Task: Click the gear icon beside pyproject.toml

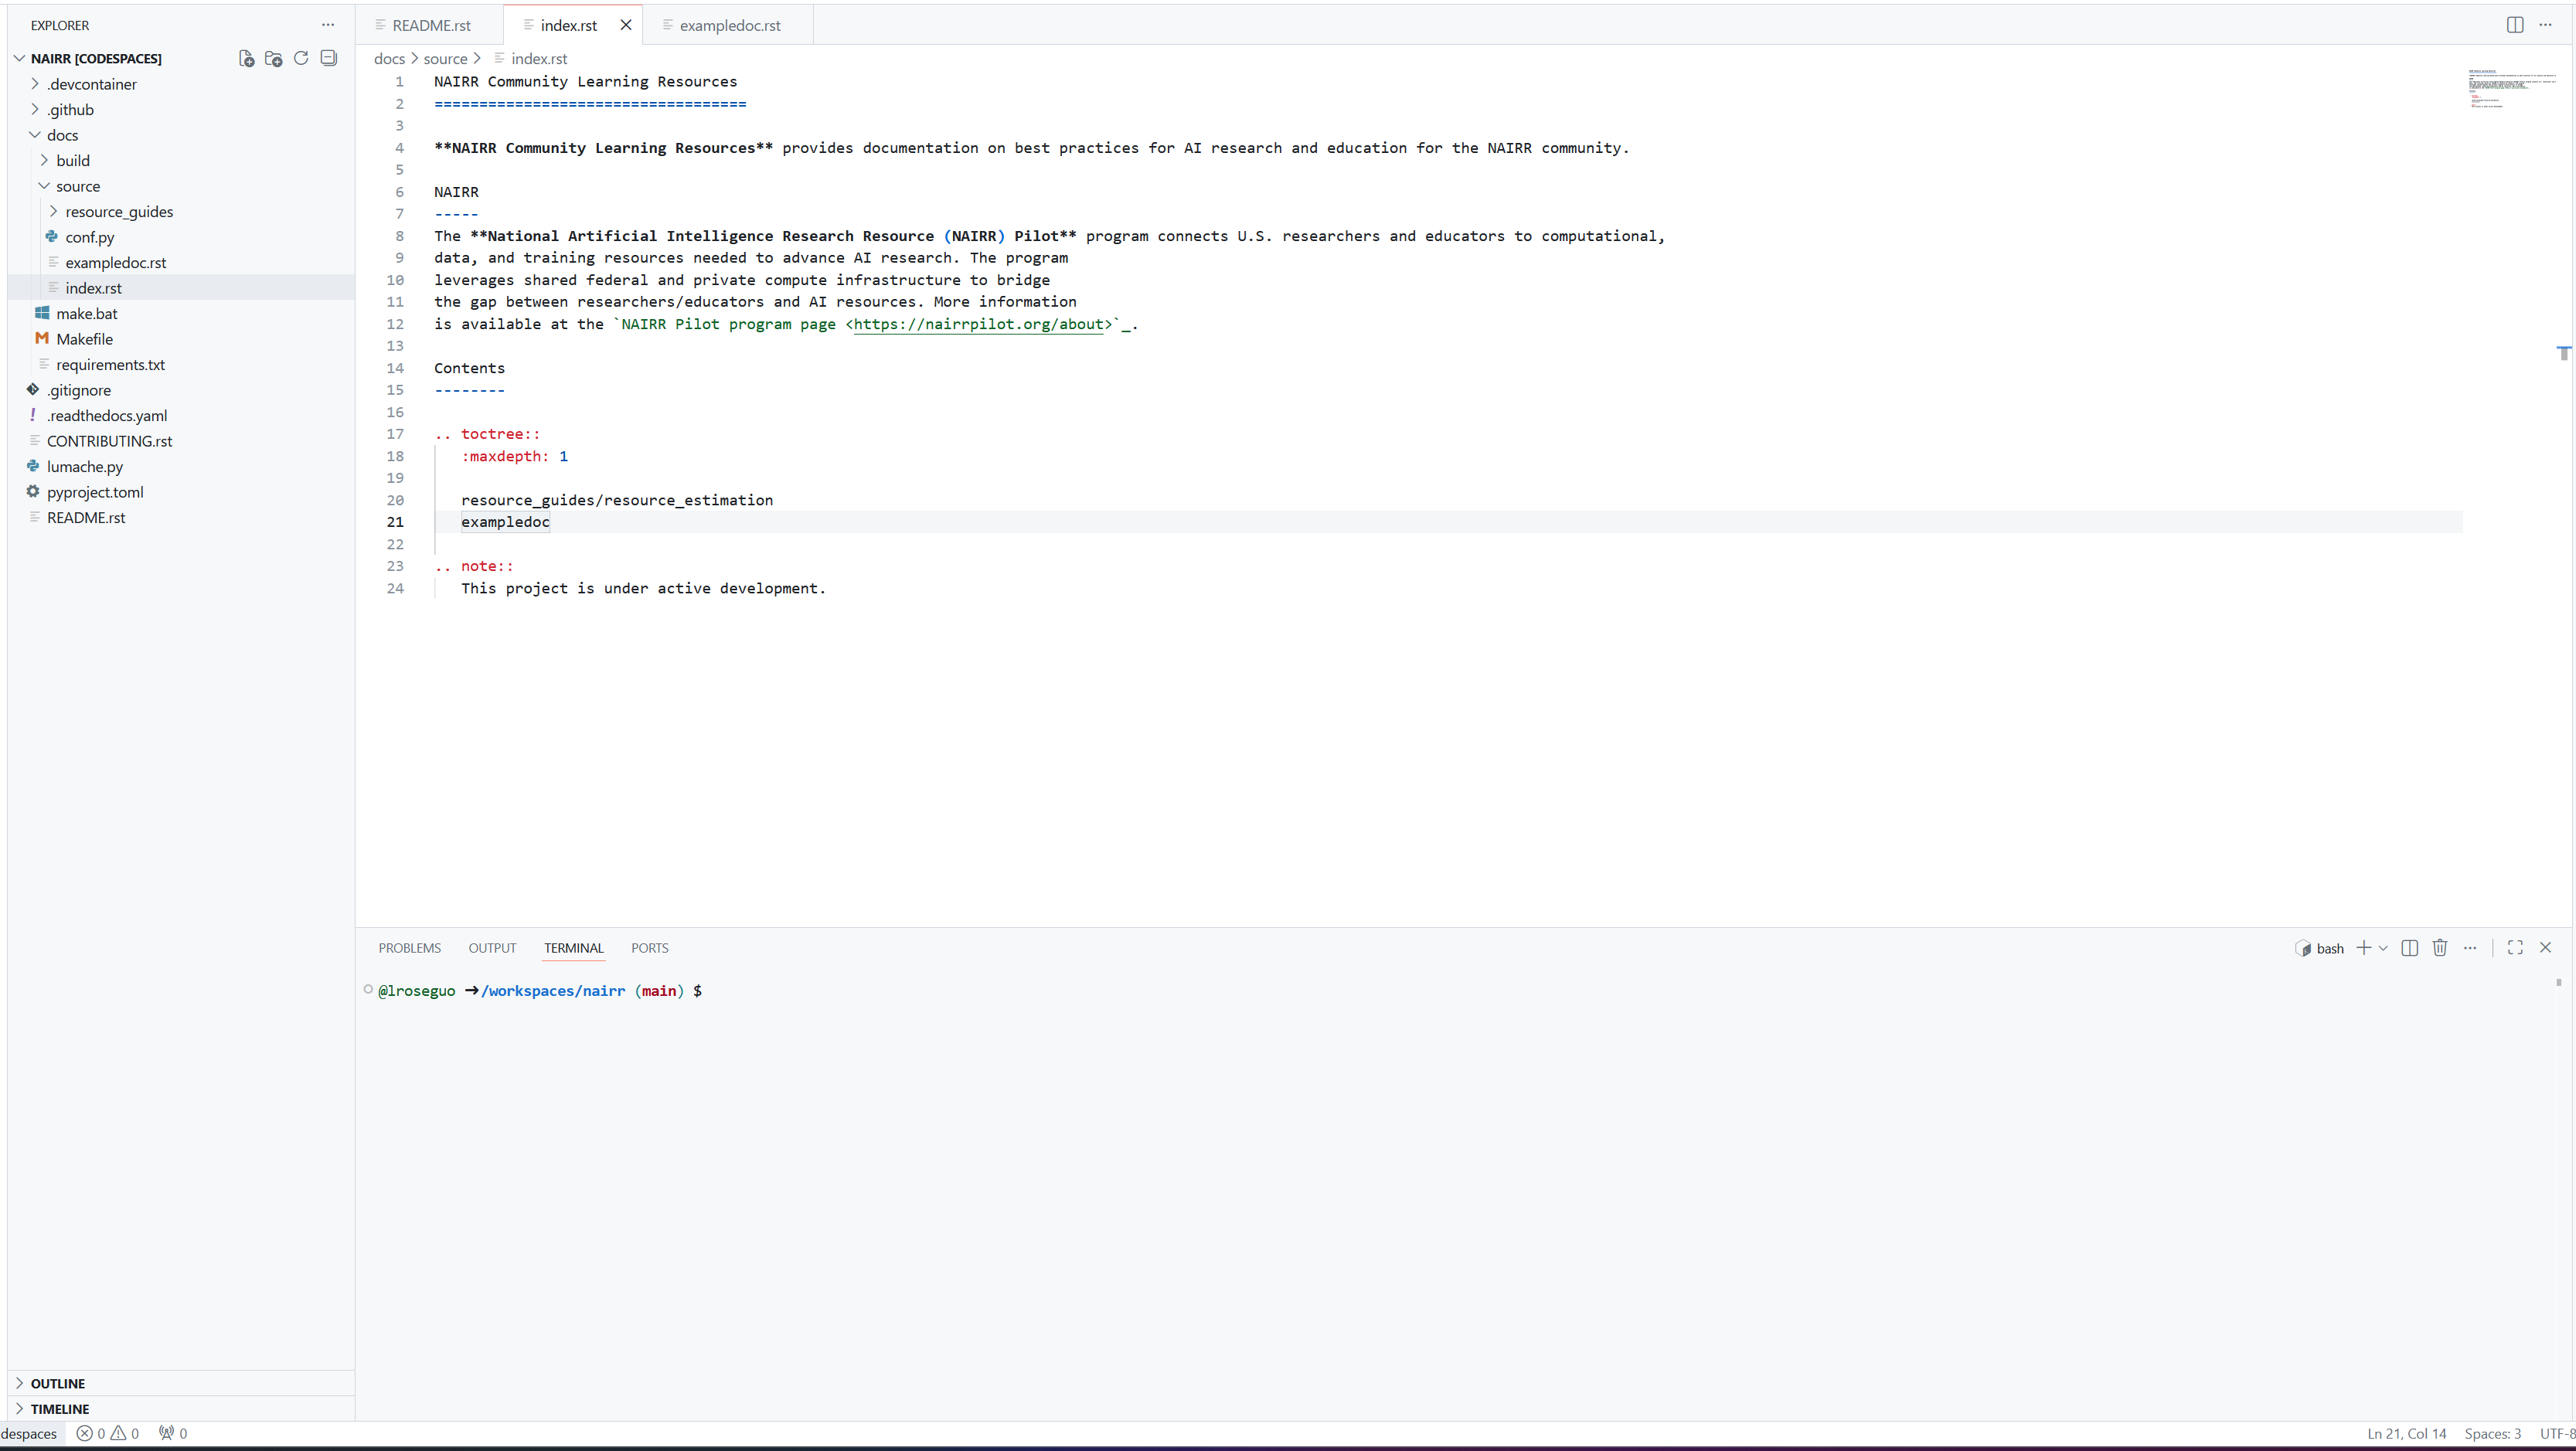Action: pos(33,492)
